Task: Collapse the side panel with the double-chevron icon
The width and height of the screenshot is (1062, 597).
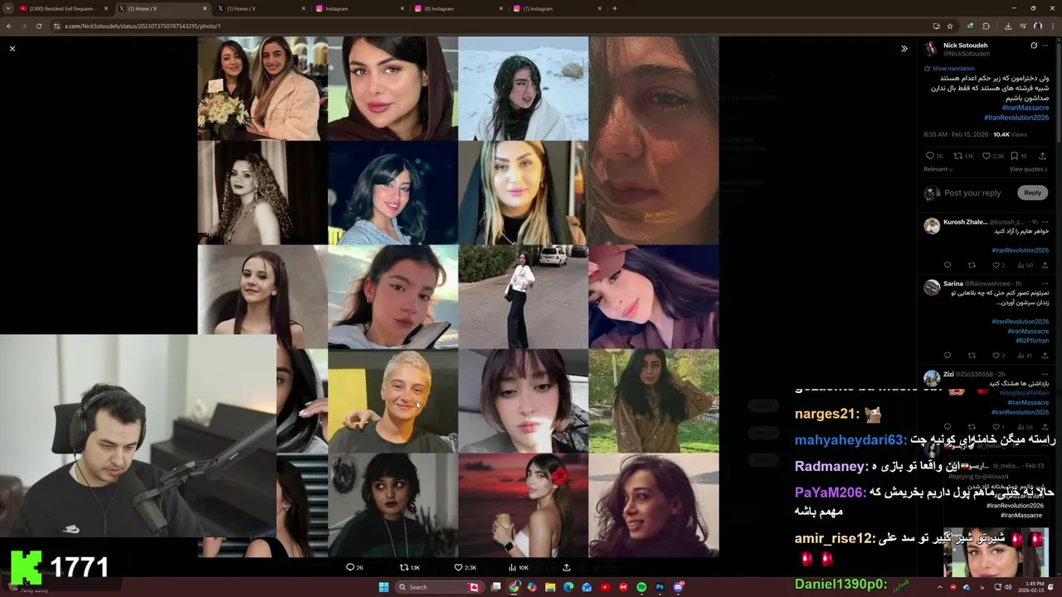Action: tap(904, 49)
